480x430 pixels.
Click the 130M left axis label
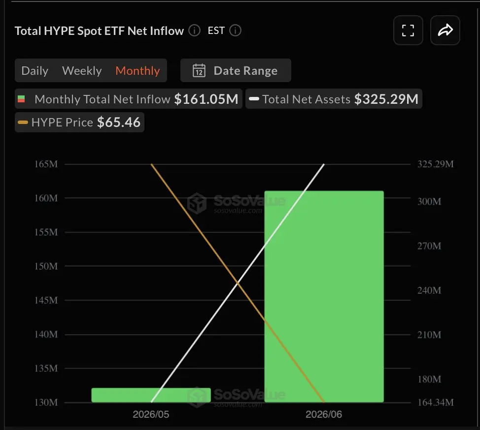pyautogui.click(x=46, y=402)
